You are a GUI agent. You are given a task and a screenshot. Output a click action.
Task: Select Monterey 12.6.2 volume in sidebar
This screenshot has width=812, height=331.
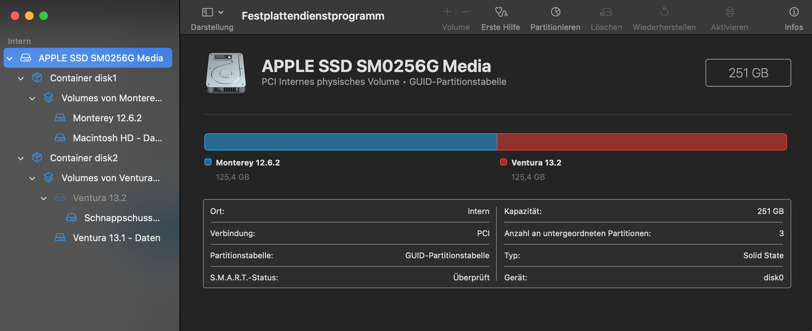click(x=107, y=118)
